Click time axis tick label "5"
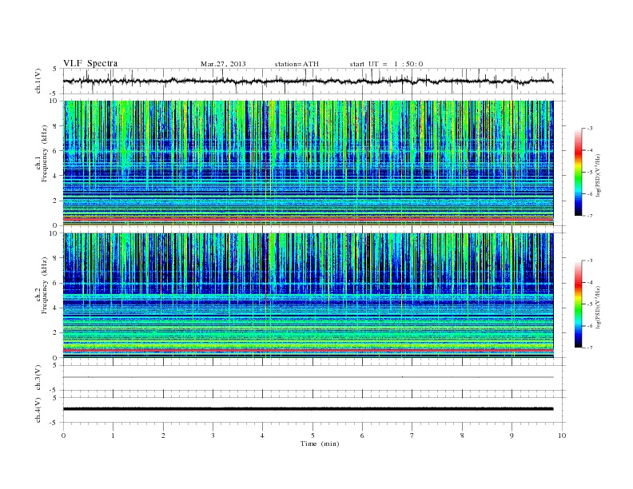This screenshot has height=489, width=633. point(313,435)
